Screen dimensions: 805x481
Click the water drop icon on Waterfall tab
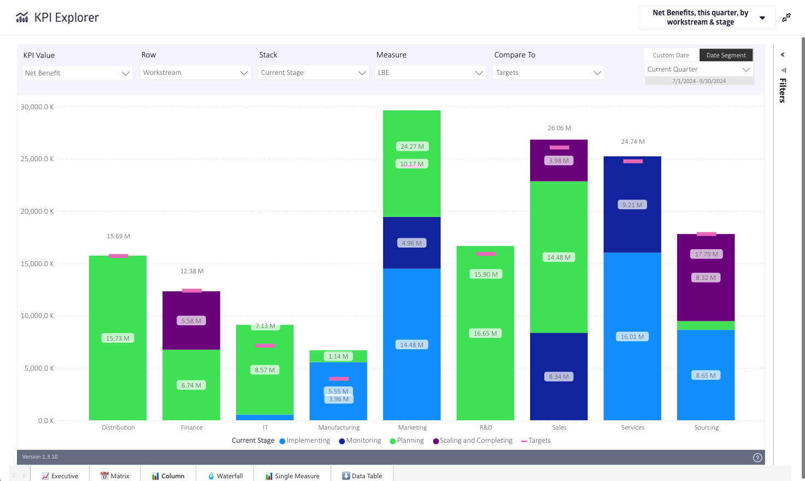click(211, 476)
